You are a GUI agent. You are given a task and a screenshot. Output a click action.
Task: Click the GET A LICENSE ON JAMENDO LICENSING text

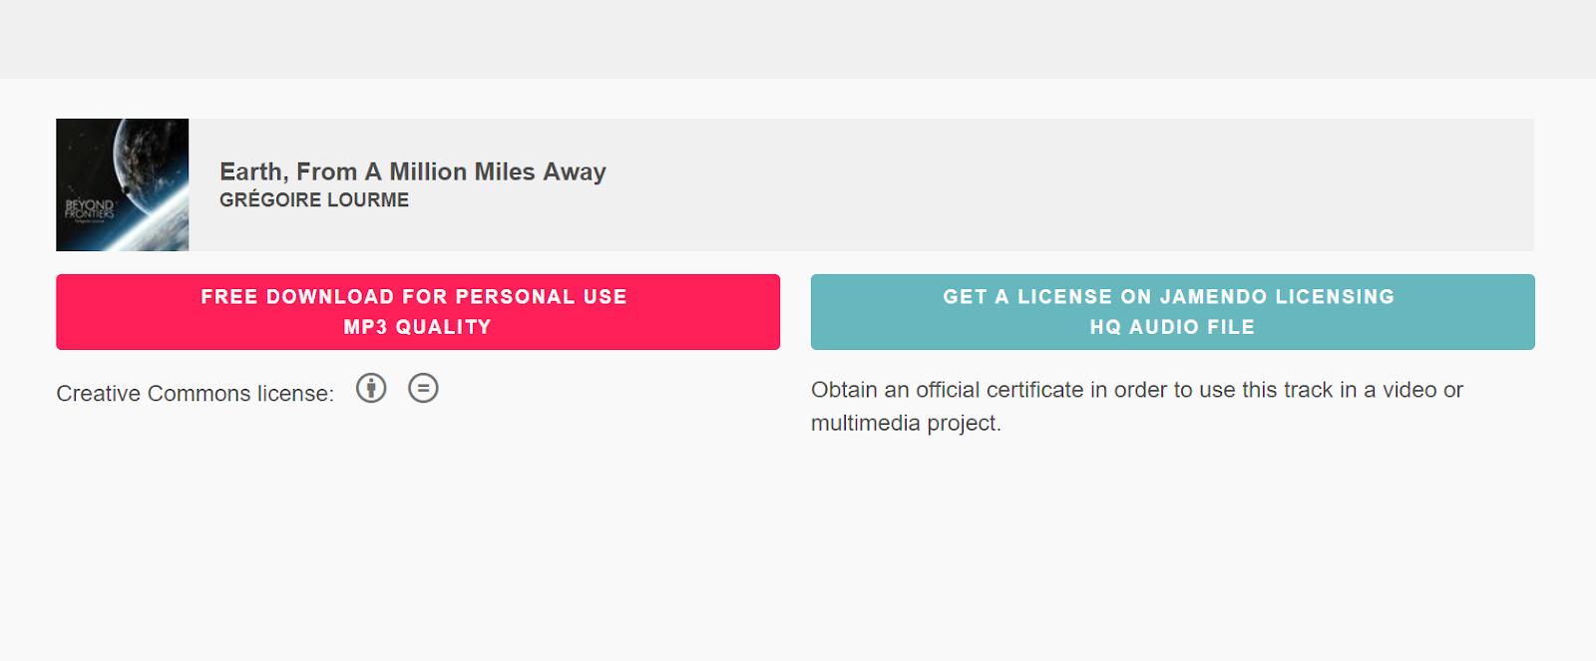pos(1169,297)
